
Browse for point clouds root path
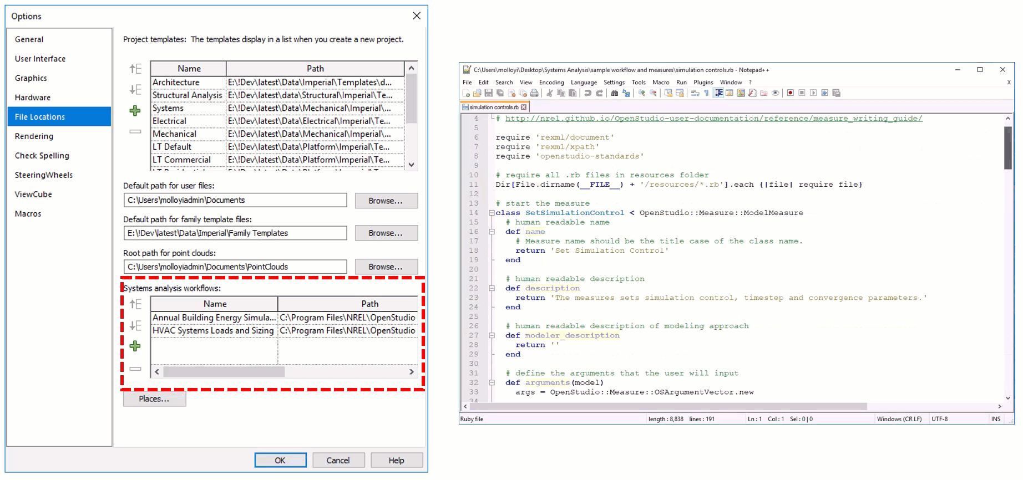point(386,267)
